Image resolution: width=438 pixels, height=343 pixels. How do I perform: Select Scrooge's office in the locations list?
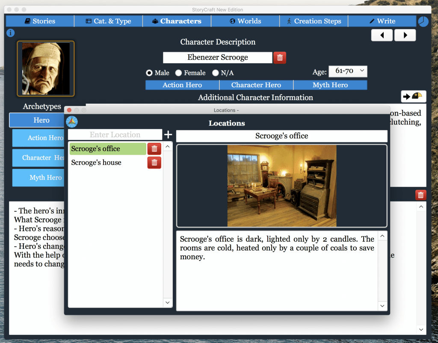108,148
